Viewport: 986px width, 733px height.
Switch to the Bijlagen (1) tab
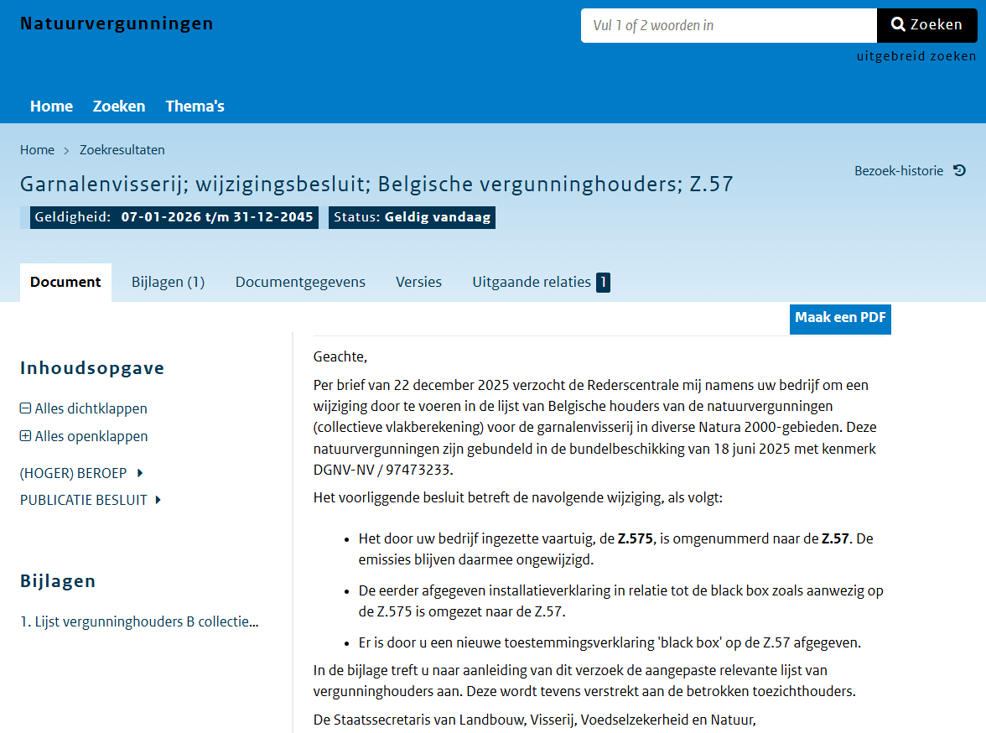pos(168,282)
